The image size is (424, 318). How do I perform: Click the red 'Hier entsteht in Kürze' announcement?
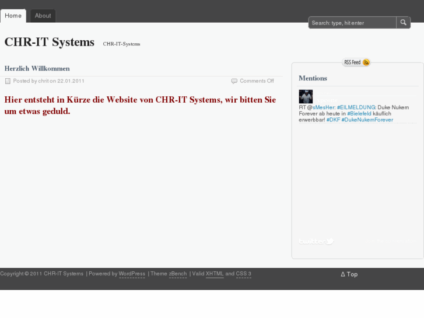140,105
